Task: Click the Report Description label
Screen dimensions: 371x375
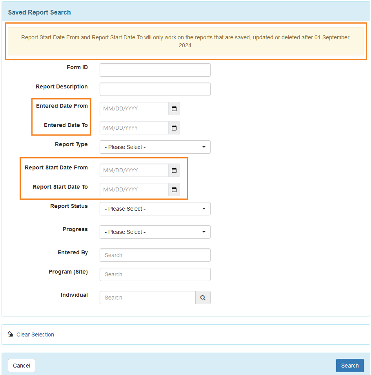Action: pos(62,86)
